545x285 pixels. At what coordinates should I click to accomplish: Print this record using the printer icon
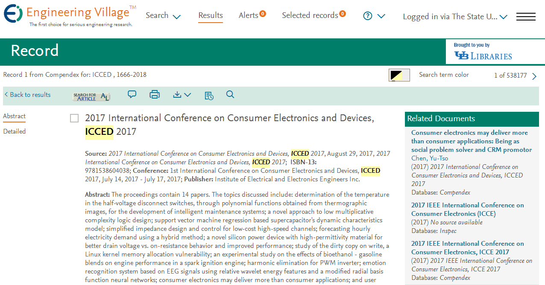[x=155, y=94]
